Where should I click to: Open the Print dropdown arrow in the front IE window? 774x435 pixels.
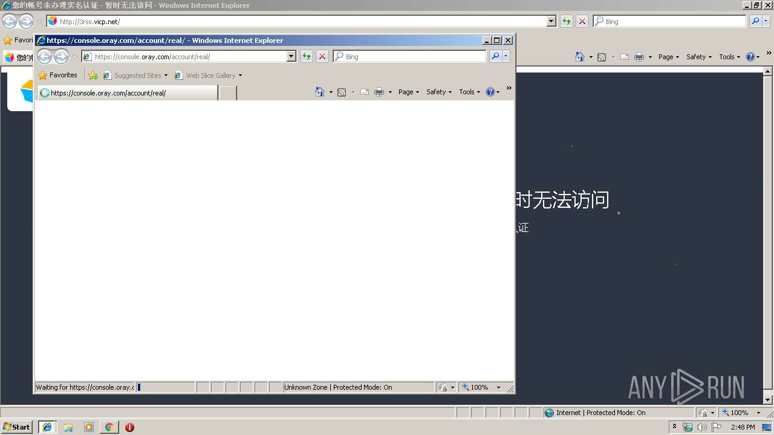390,92
